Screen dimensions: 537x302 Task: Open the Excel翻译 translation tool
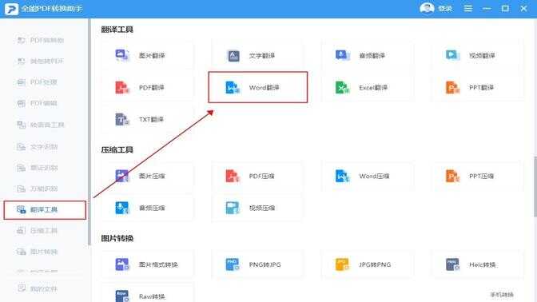pyautogui.click(x=368, y=87)
